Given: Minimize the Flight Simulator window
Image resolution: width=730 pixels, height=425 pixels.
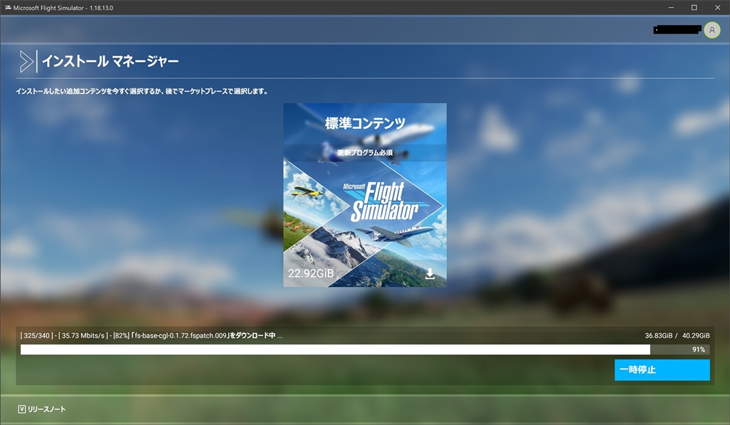Looking at the screenshot, I should pos(671,7).
